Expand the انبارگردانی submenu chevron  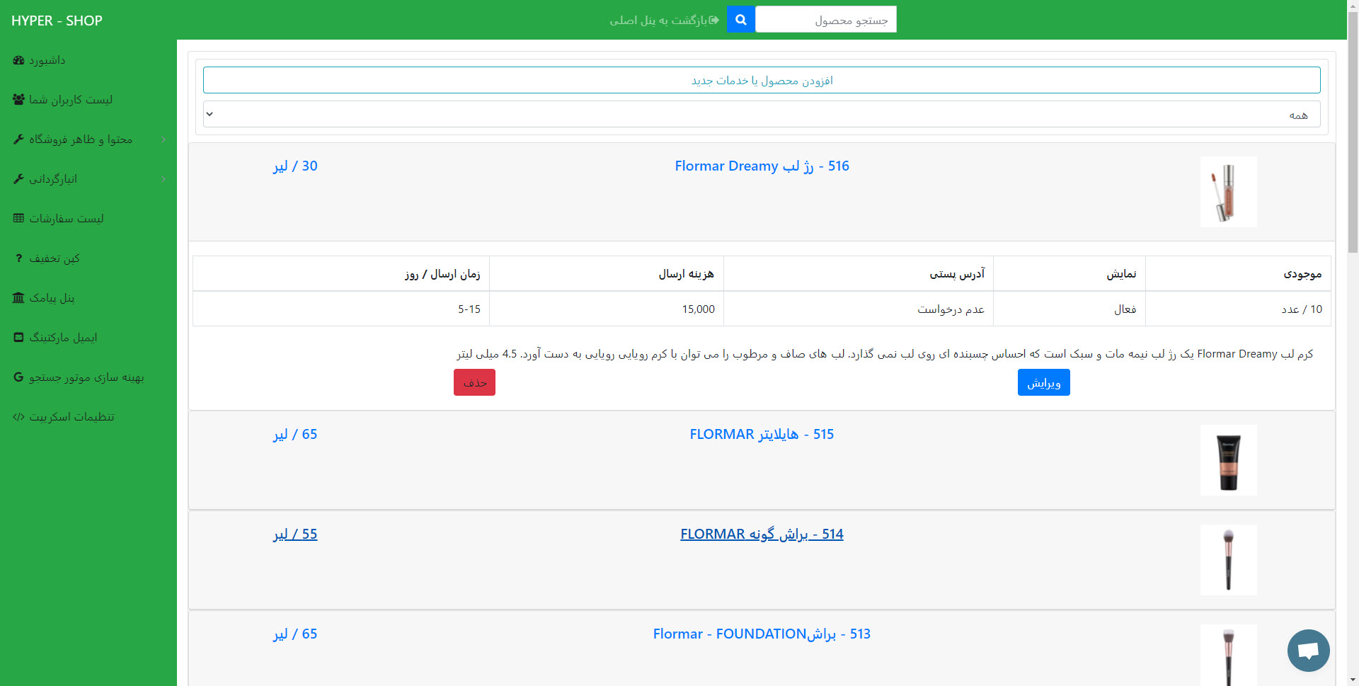coord(164,179)
